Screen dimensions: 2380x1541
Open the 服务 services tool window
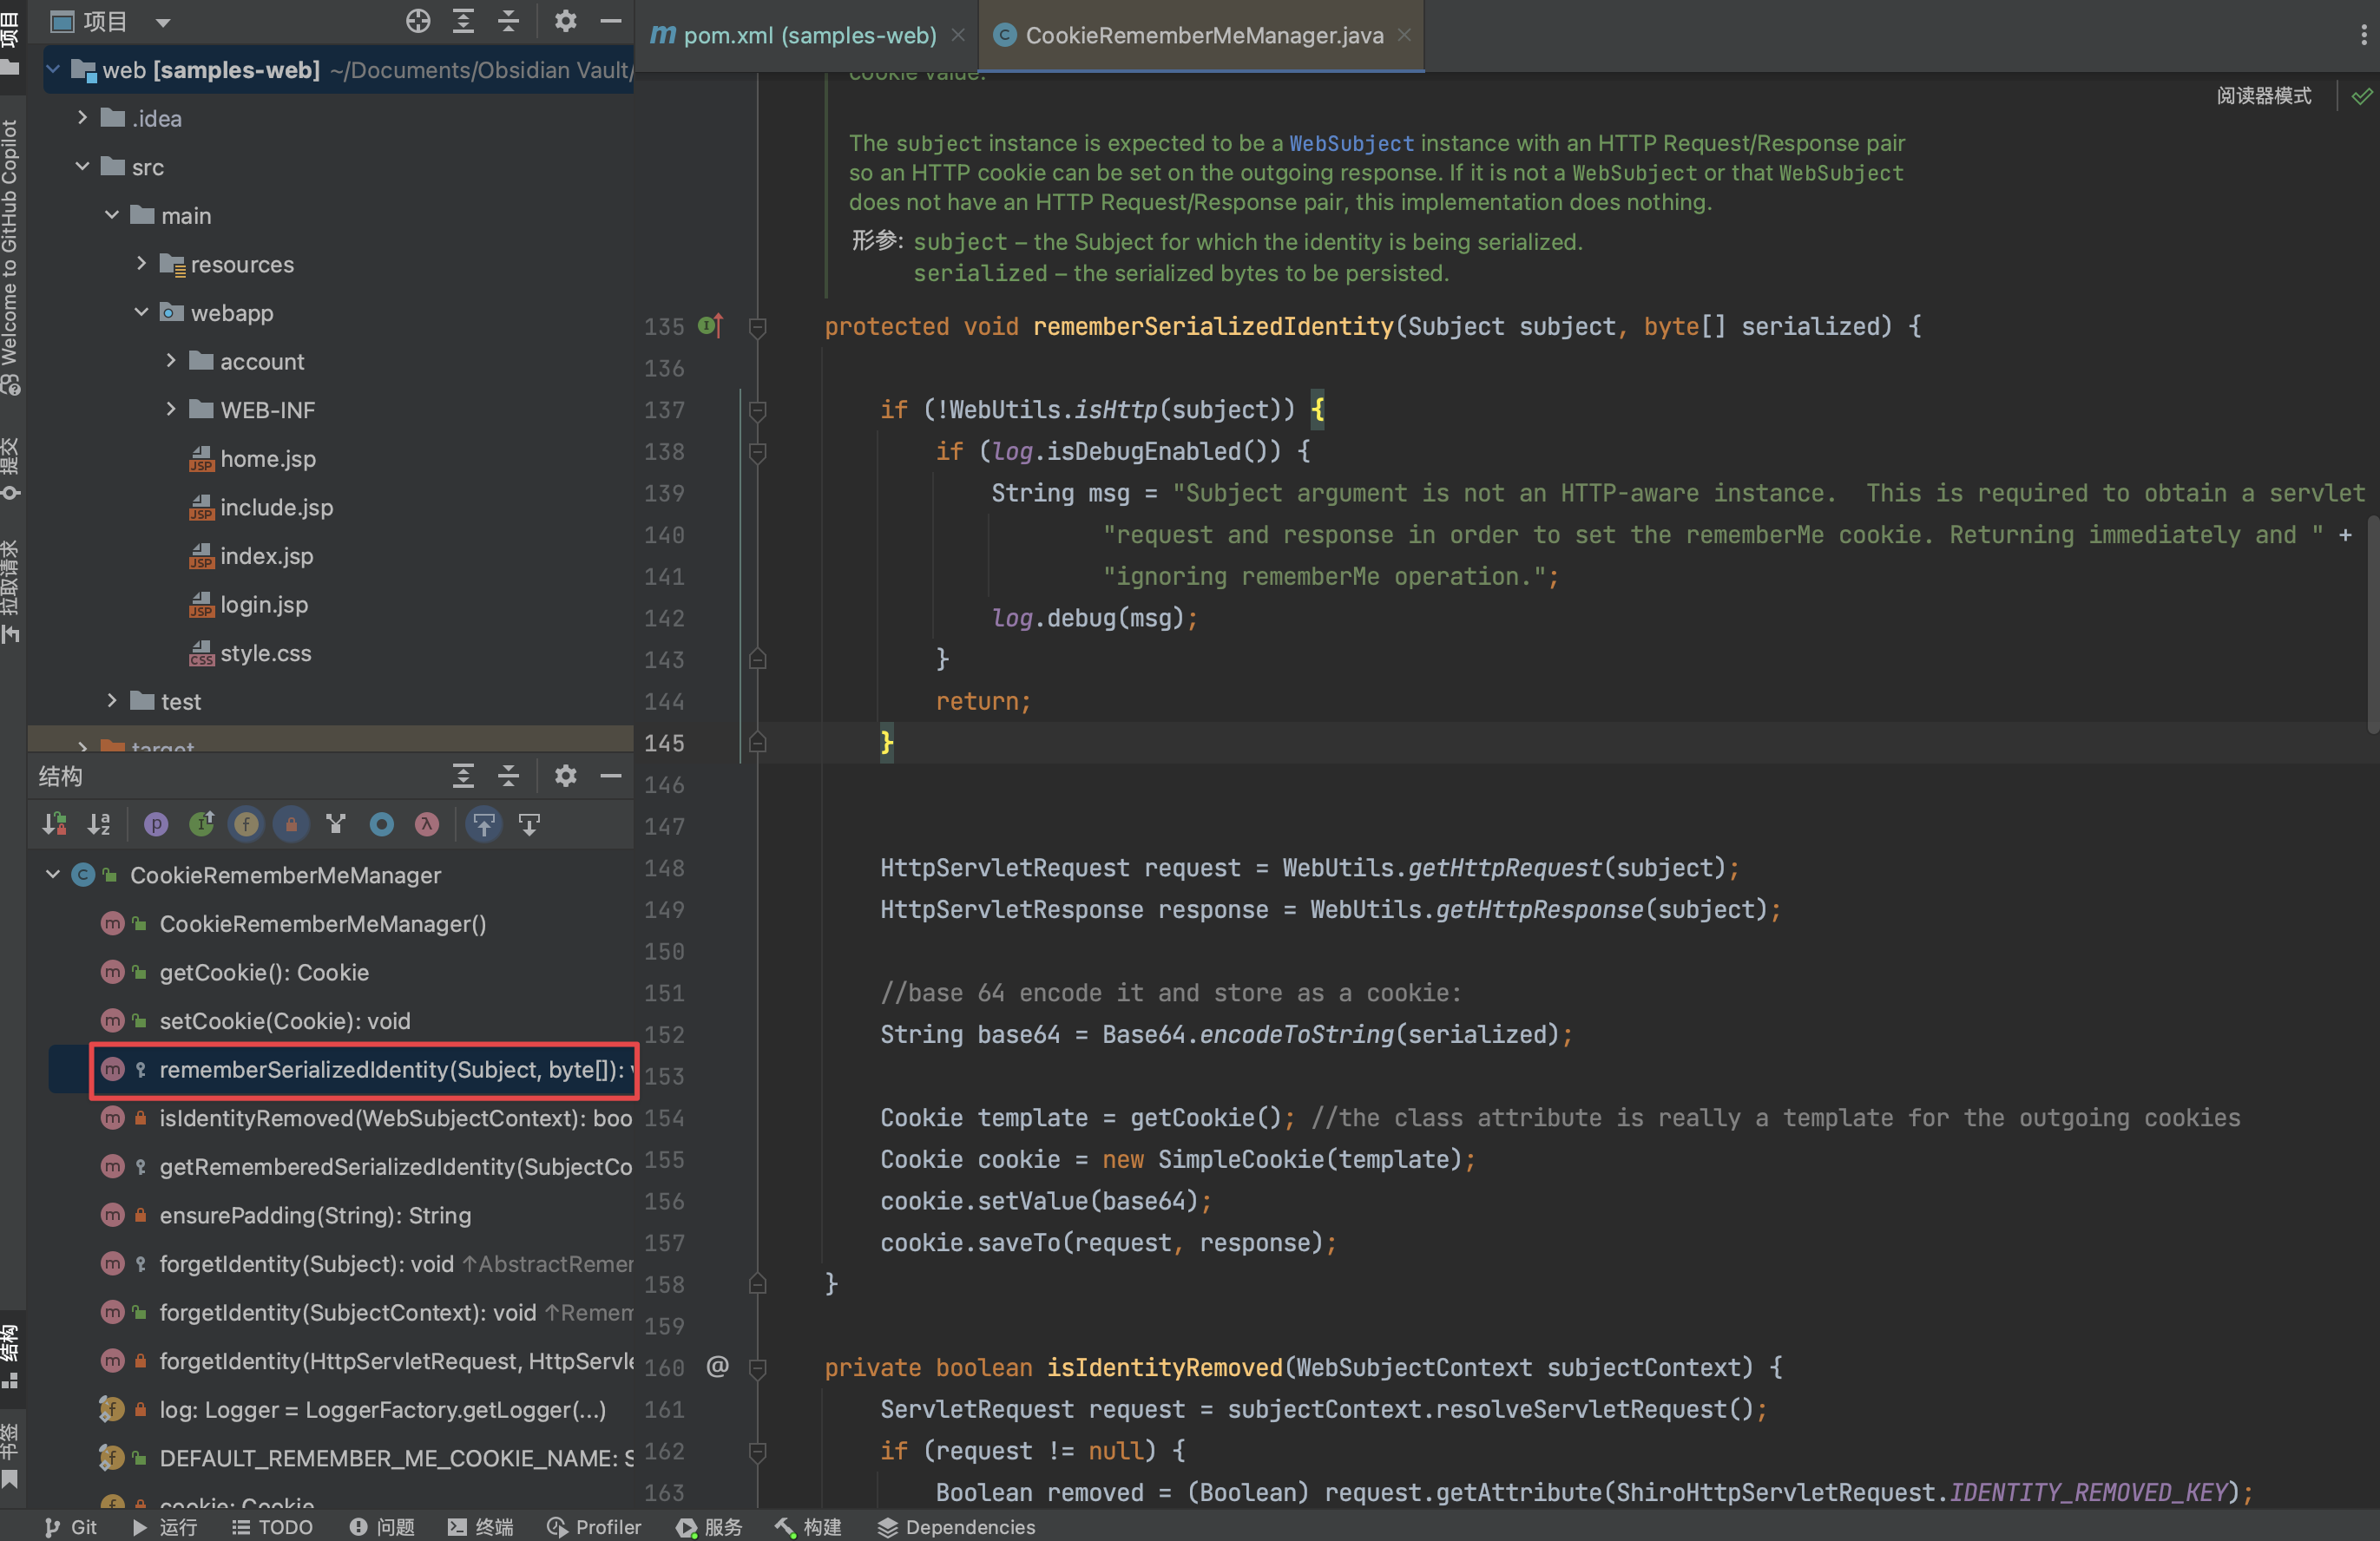point(709,1526)
